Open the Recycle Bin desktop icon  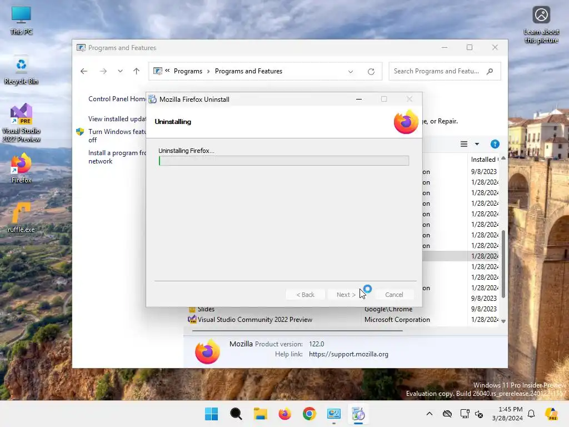click(x=21, y=71)
